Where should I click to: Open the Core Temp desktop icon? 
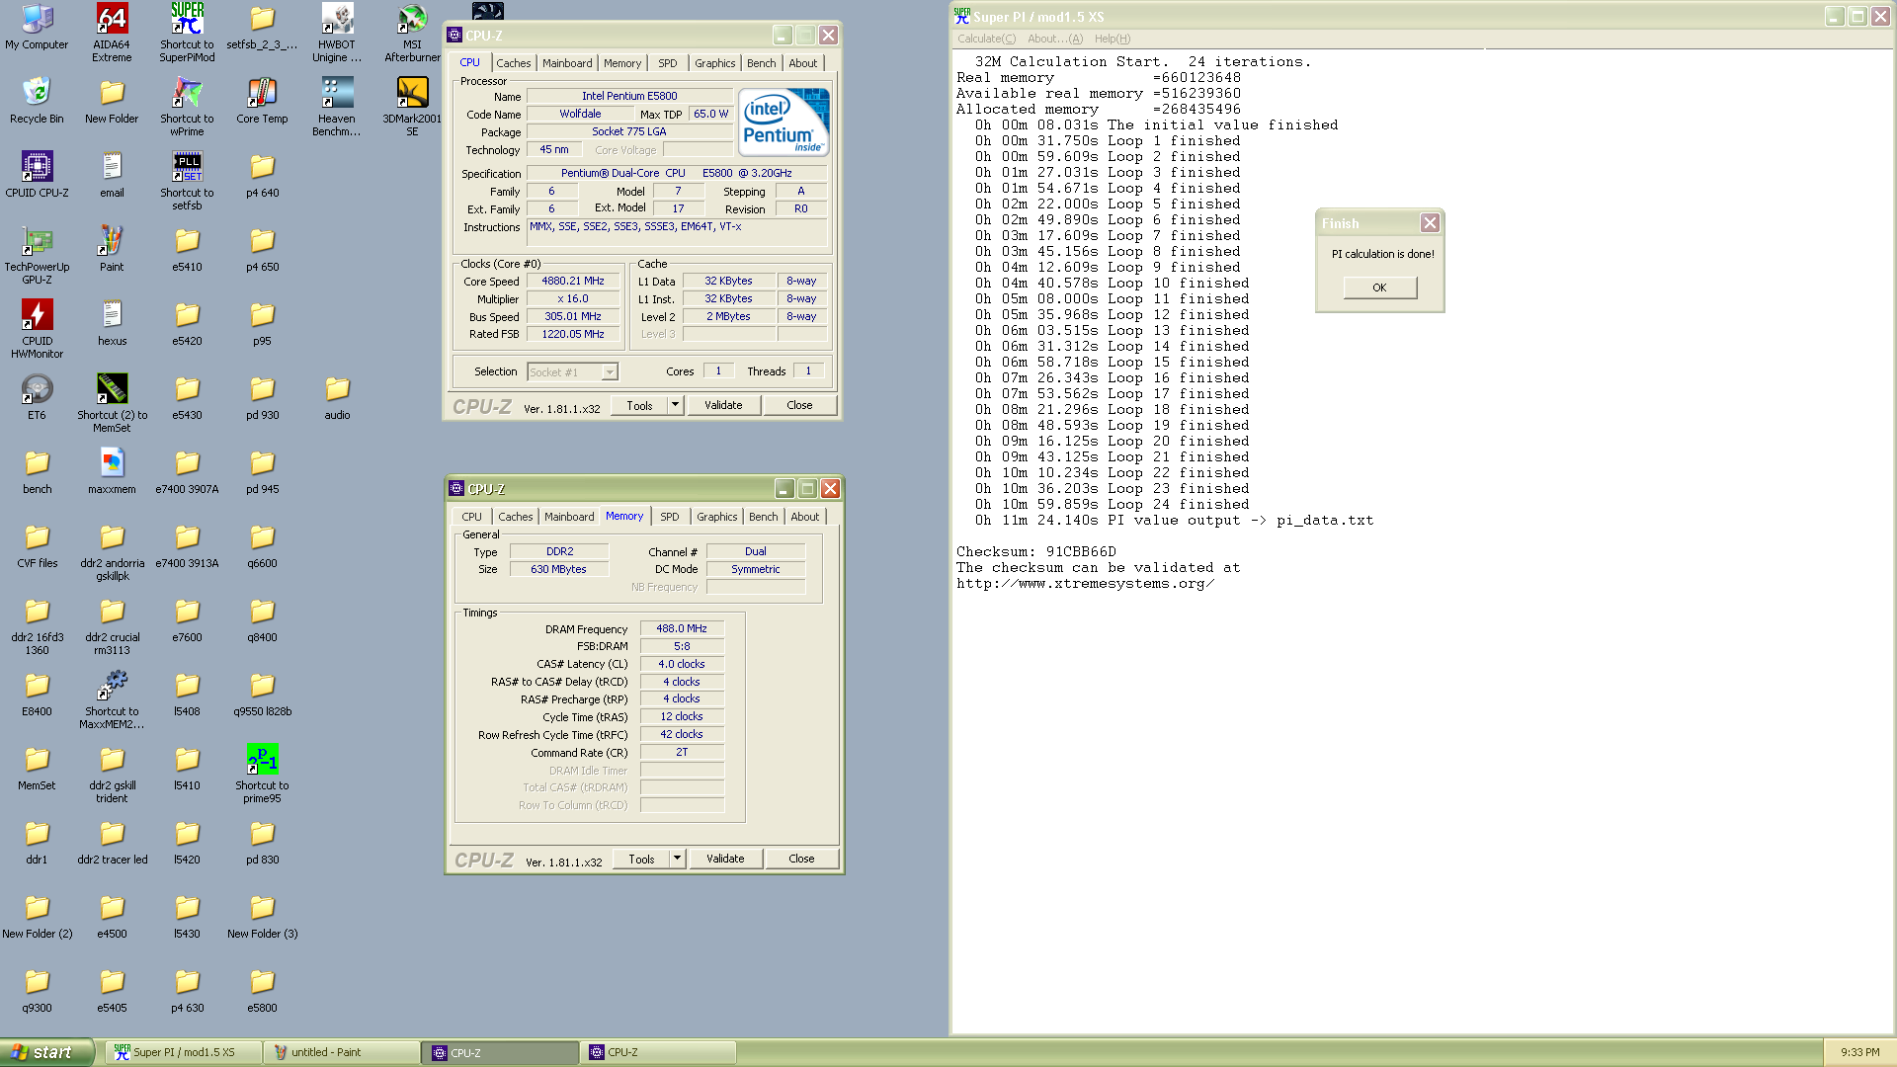(x=262, y=101)
